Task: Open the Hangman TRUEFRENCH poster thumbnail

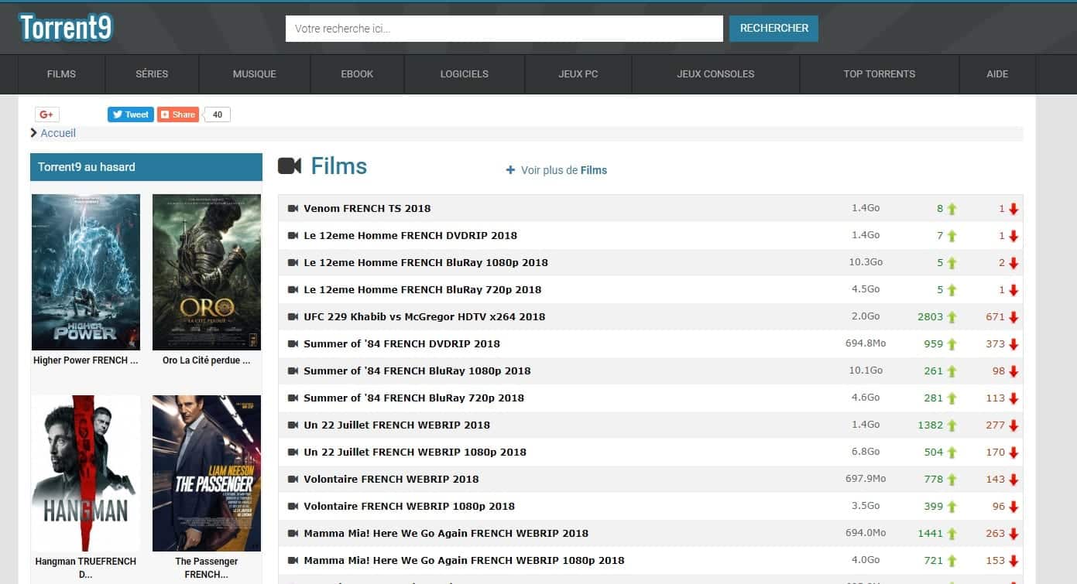Action: pyautogui.click(x=85, y=473)
